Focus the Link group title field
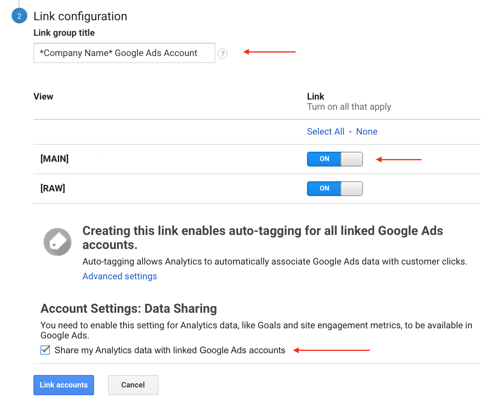The width and height of the screenshot is (485, 403). click(x=124, y=53)
